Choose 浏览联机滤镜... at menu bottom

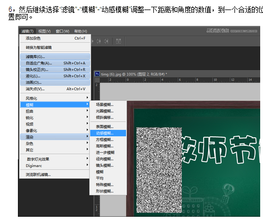[x=55, y=175]
